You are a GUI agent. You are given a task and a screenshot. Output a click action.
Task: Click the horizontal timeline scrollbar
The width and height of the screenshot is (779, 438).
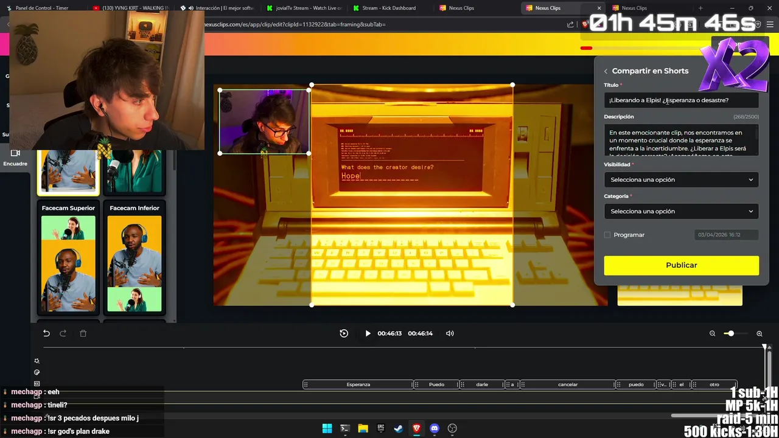coord(716,415)
